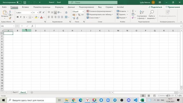Apply the yellow fill color bucket
183x103 pixels.
36,17
